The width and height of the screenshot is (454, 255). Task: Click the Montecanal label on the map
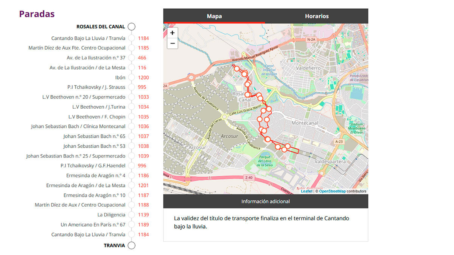pyautogui.click(x=305, y=123)
